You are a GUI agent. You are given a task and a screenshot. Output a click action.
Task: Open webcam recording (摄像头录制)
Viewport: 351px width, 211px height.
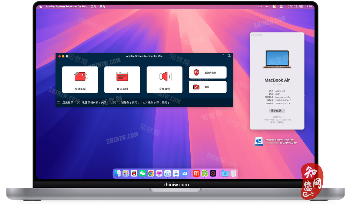[x=208, y=73]
